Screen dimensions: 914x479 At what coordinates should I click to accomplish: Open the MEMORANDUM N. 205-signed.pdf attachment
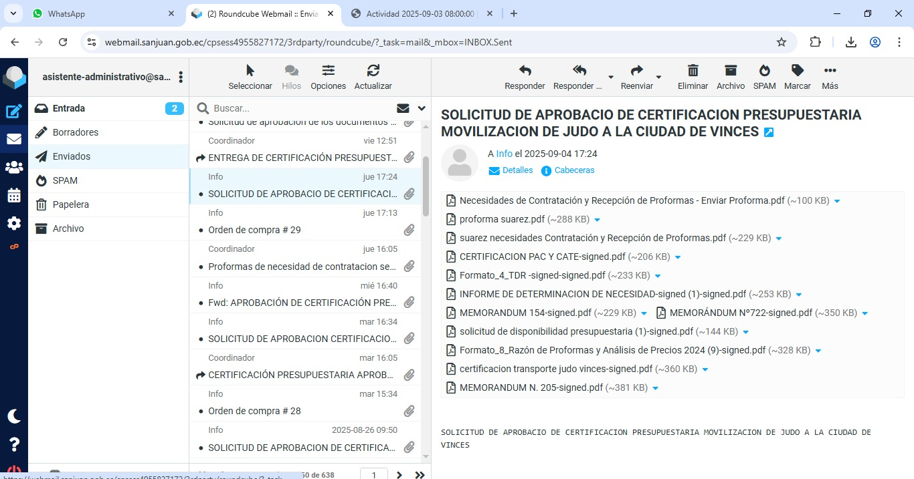point(531,387)
